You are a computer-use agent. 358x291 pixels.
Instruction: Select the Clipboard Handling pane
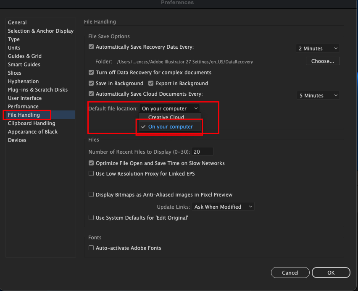[x=32, y=123]
